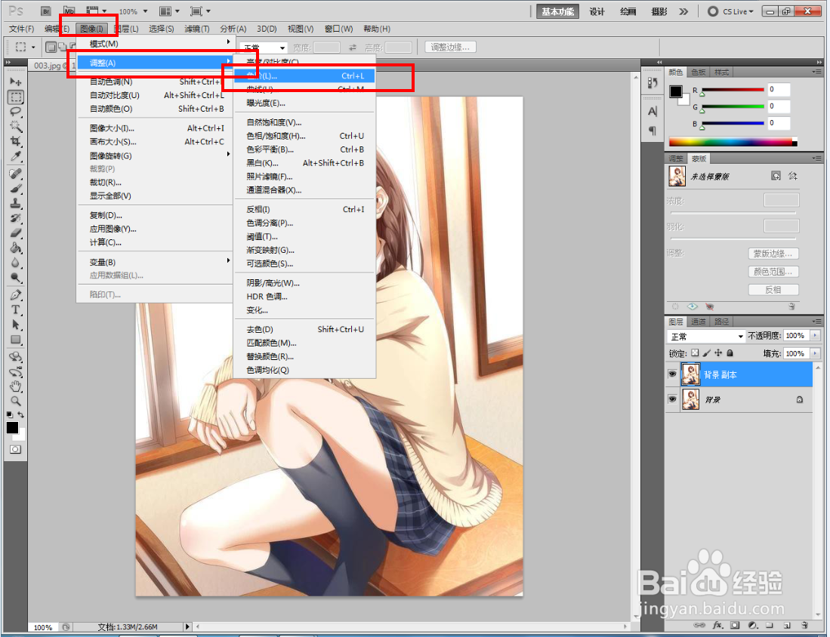Toggle lock all padlock icon
830x637 pixels.
tap(730, 353)
